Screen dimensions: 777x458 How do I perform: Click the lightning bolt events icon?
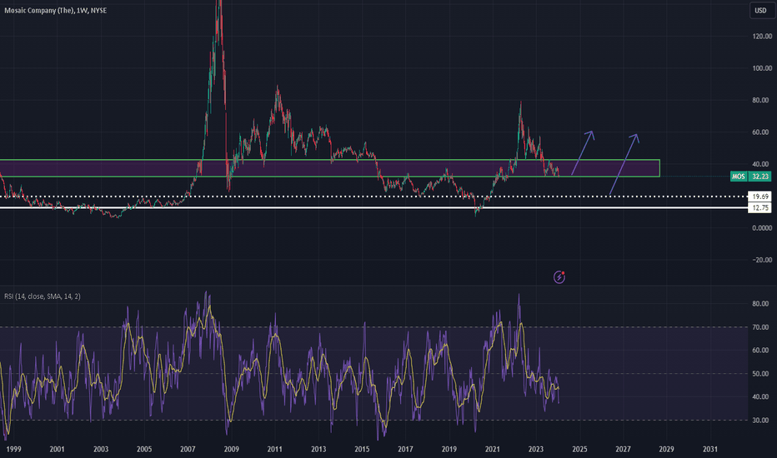tap(559, 276)
